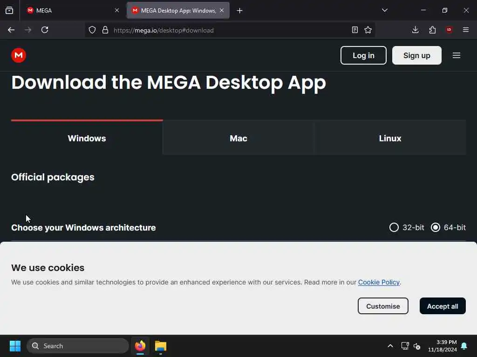Open the extensions puzzle icon

432,30
